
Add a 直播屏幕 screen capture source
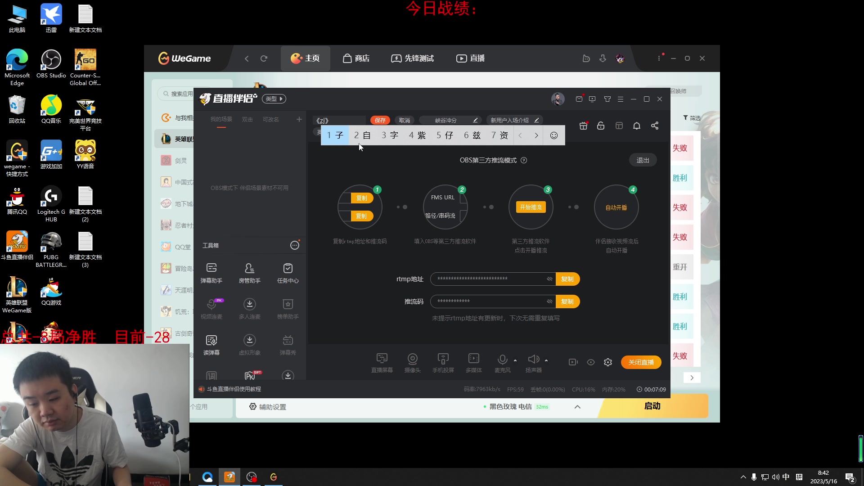click(382, 363)
